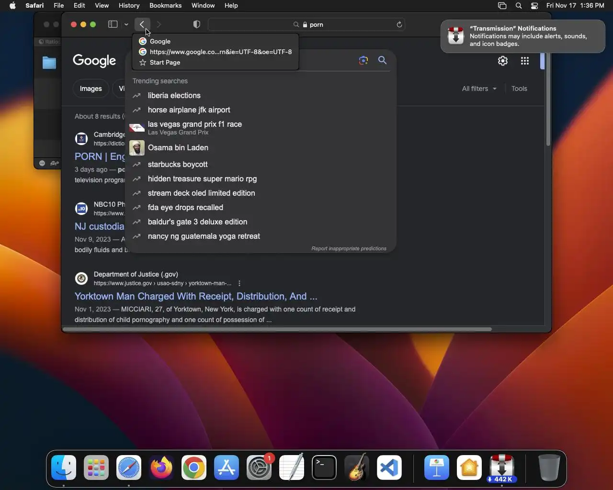Click the horizontal scrollbar of the page
Image resolution: width=613 pixels, height=490 pixels.
[277, 329]
